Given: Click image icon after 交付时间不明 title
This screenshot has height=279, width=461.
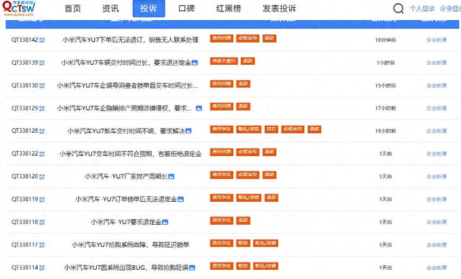Looking at the screenshot, I should tap(189, 131).
